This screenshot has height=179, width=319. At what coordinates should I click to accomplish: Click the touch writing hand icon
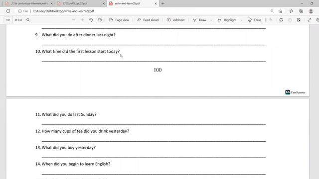point(271,20)
